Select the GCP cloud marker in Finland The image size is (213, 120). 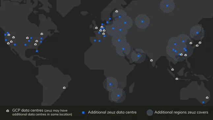click(x=117, y=11)
